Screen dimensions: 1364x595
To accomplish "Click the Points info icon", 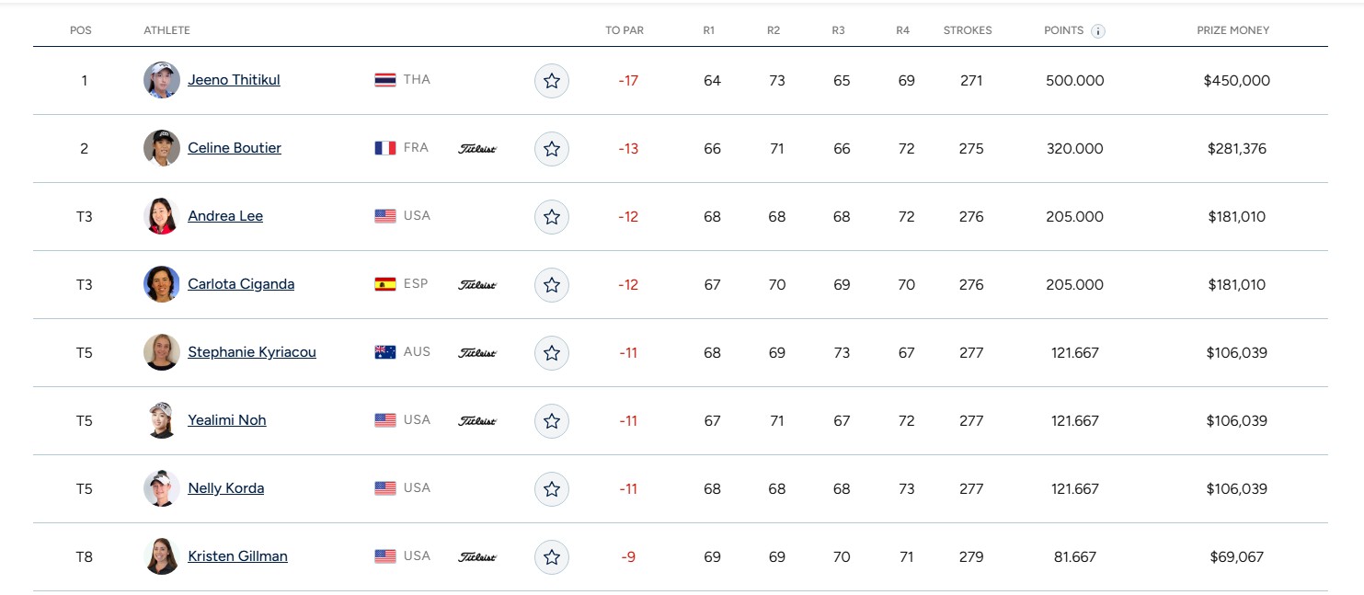I will [x=1098, y=31].
